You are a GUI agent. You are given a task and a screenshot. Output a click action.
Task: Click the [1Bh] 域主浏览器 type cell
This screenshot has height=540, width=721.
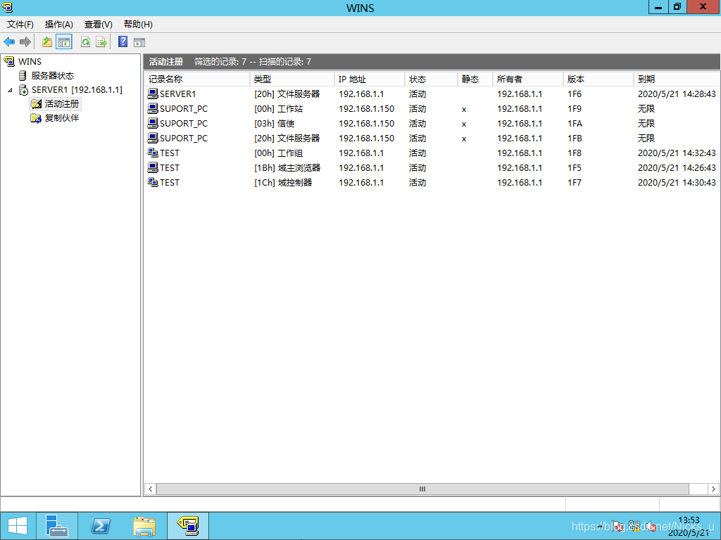(287, 167)
